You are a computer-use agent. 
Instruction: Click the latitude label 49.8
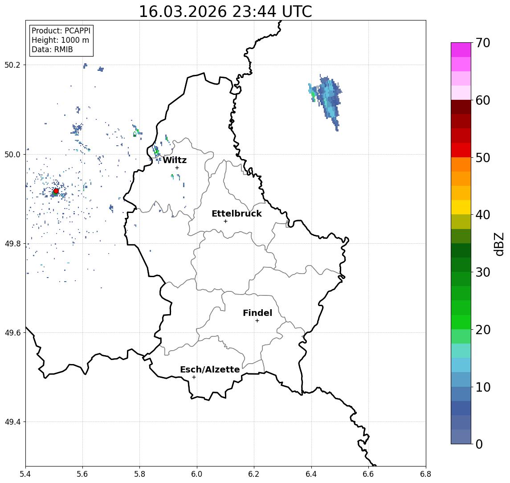pos(12,243)
